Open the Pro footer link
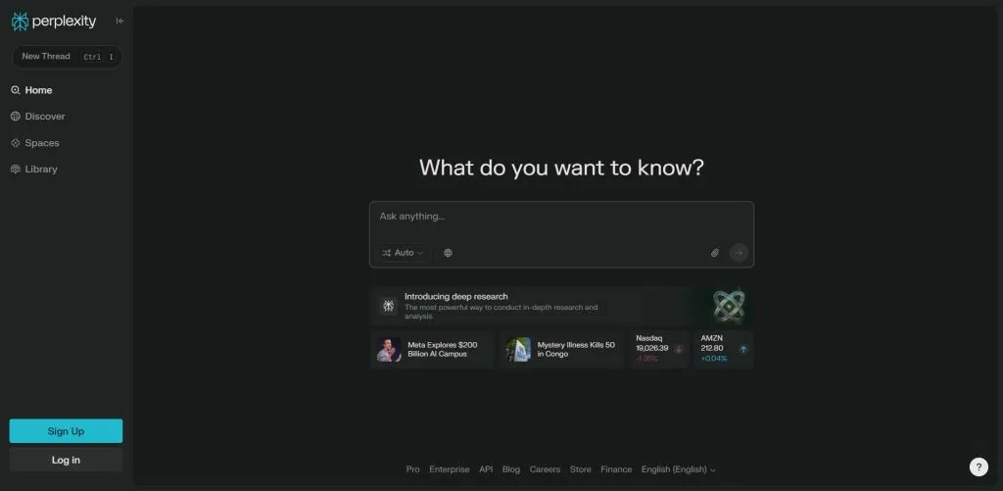 pos(413,469)
